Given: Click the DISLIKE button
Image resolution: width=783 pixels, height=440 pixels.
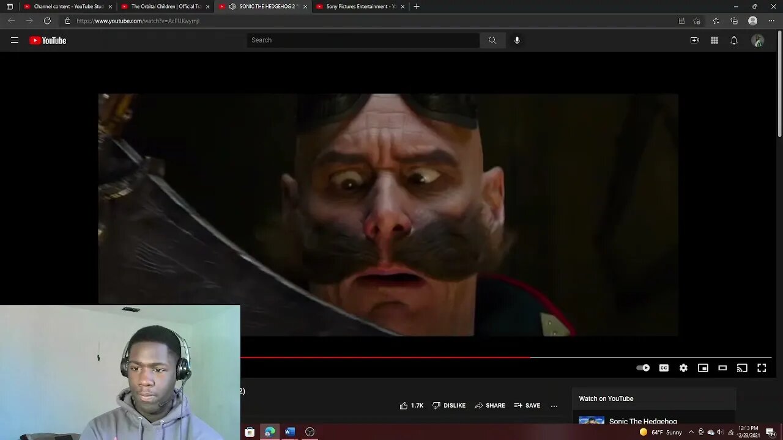Looking at the screenshot, I should [449, 406].
